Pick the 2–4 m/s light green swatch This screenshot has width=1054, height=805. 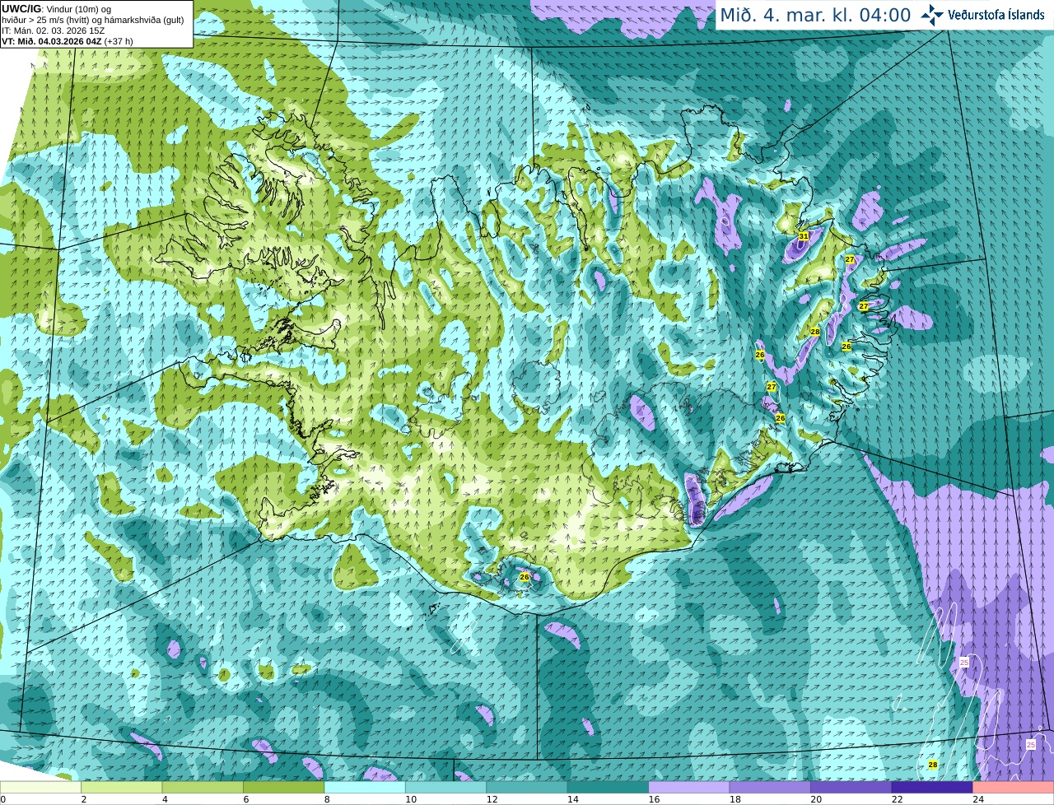(123, 788)
